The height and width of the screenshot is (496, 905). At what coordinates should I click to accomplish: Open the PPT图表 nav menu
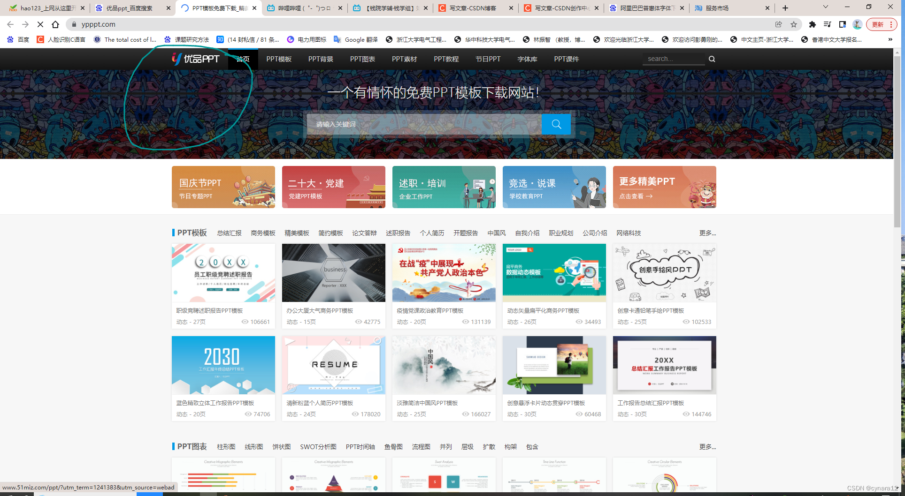362,59
